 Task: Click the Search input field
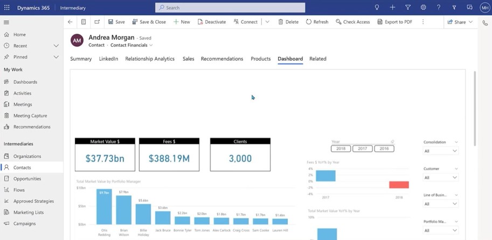click(x=230, y=8)
